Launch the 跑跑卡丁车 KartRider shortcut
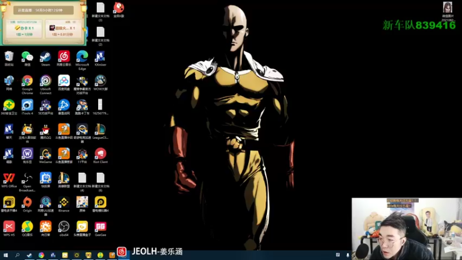 pos(82,106)
